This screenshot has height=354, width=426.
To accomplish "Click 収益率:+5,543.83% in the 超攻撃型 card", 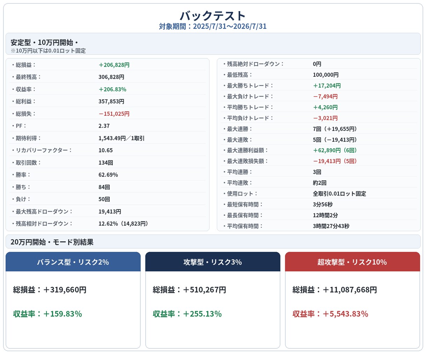I will (330, 314).
